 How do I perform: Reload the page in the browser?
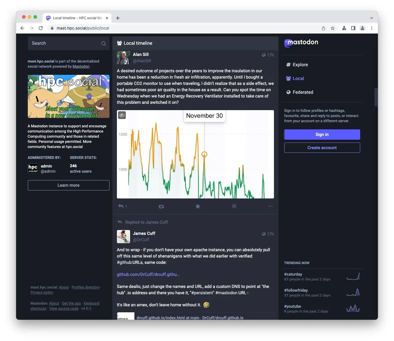click(41, 28)
